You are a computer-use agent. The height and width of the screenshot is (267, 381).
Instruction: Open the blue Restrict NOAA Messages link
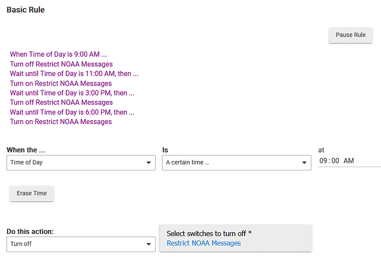204,243
